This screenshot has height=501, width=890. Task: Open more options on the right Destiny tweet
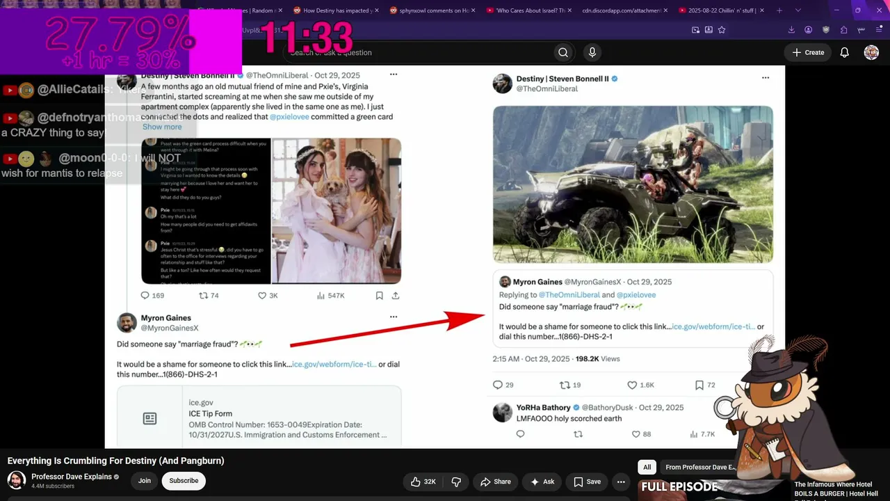[x=766, y=78]
